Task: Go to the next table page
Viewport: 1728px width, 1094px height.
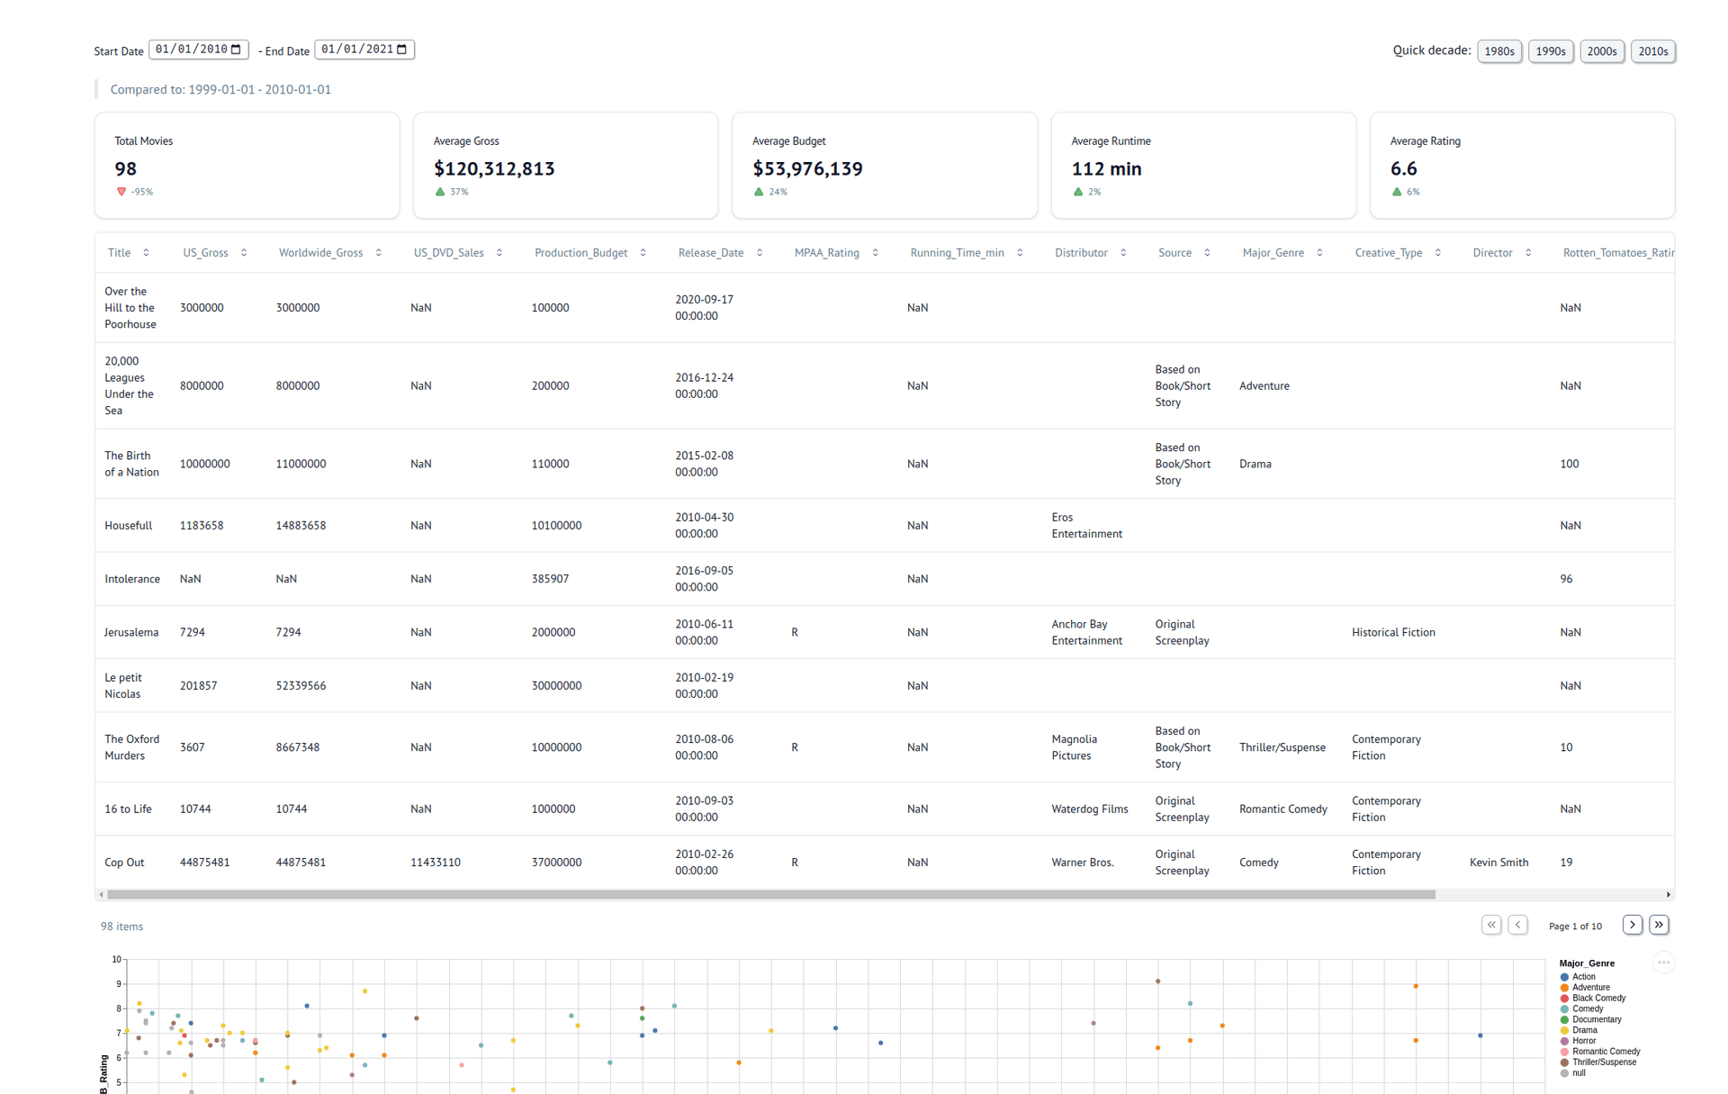Action: pos(1632,925)
